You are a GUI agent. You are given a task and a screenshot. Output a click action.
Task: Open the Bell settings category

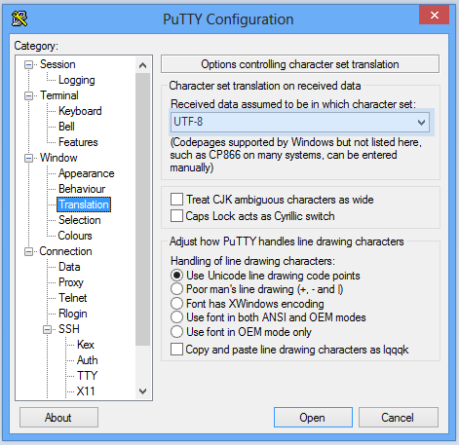click(66, 127)
